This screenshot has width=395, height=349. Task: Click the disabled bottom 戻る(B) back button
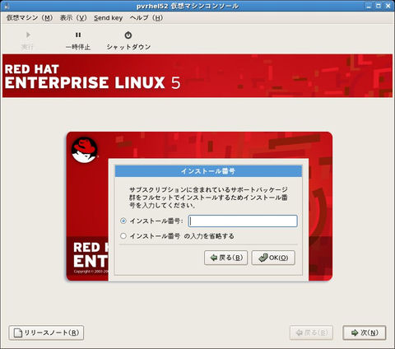tap(311, 333)
